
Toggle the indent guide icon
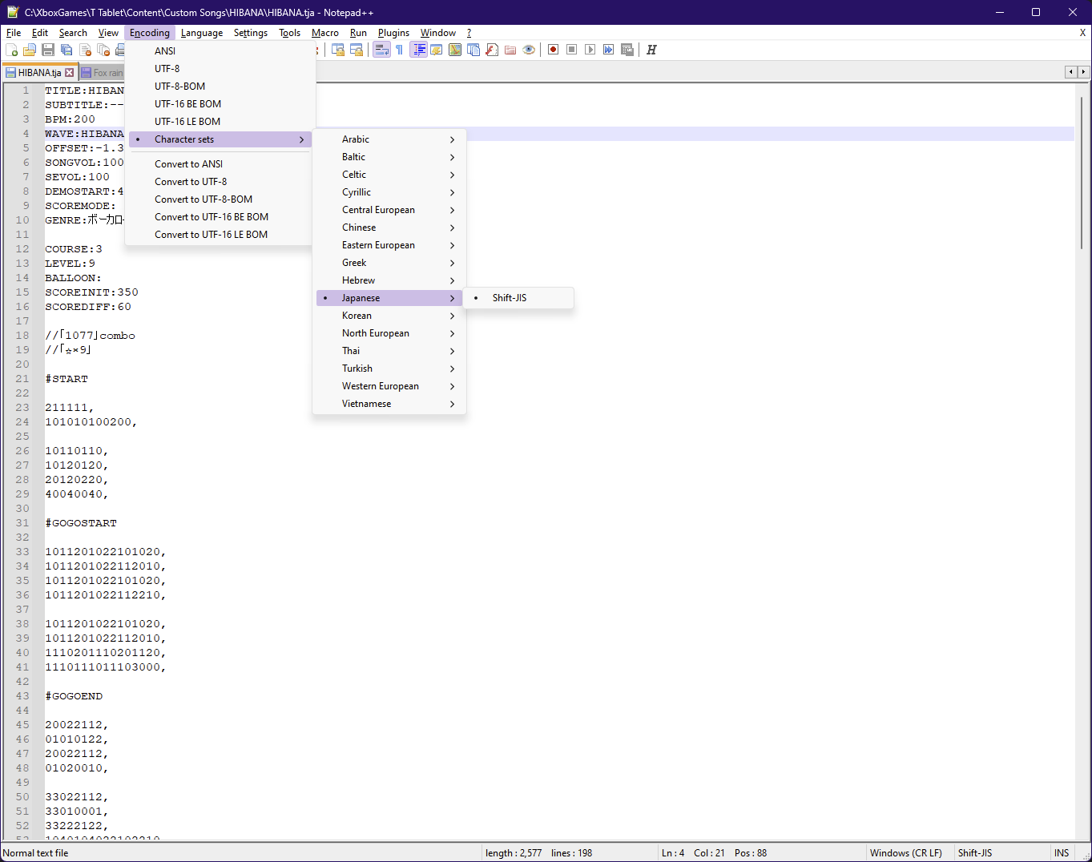point(418,50)
